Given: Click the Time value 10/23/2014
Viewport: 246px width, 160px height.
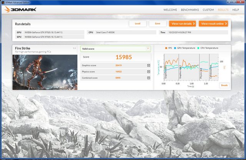Looking at the screenshot, I should pyautogui.click(x=180, y=32).
